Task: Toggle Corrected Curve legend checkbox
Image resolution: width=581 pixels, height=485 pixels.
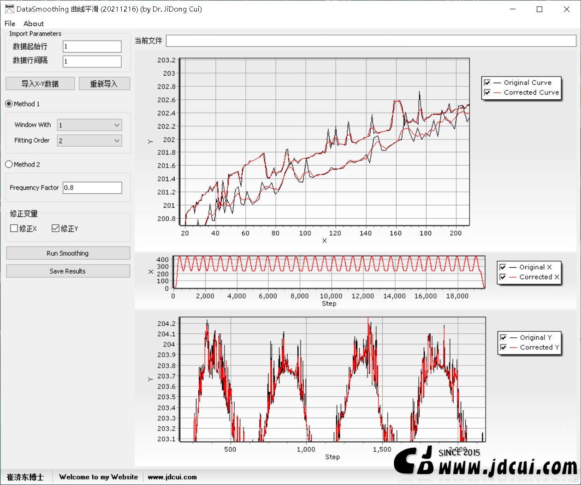Action: [x=487, y=92]
